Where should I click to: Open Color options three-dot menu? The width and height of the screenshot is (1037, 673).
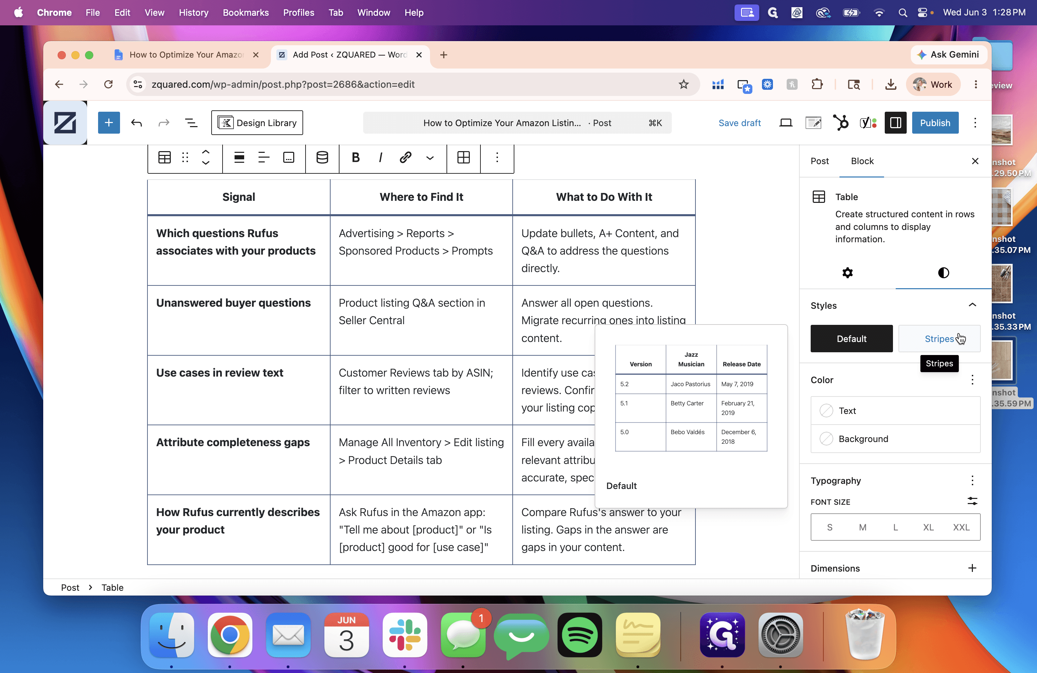[x=972, y=380]
